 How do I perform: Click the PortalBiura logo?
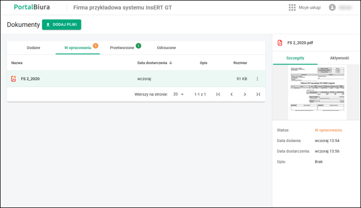point(32,7)
